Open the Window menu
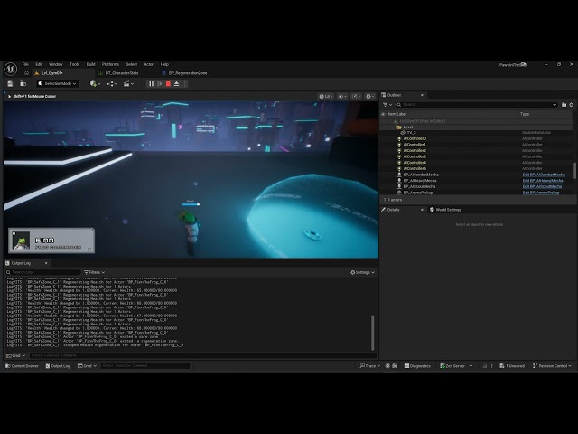The image size is (578, 434). click(56, 64)
